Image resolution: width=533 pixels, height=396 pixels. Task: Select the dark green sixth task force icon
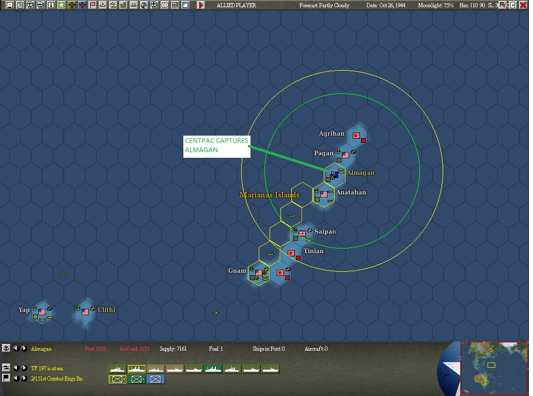(213, 369)
